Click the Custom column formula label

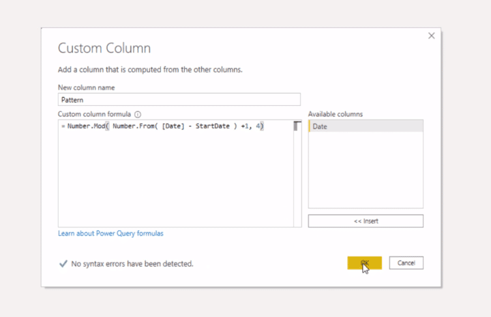[94, 114]
